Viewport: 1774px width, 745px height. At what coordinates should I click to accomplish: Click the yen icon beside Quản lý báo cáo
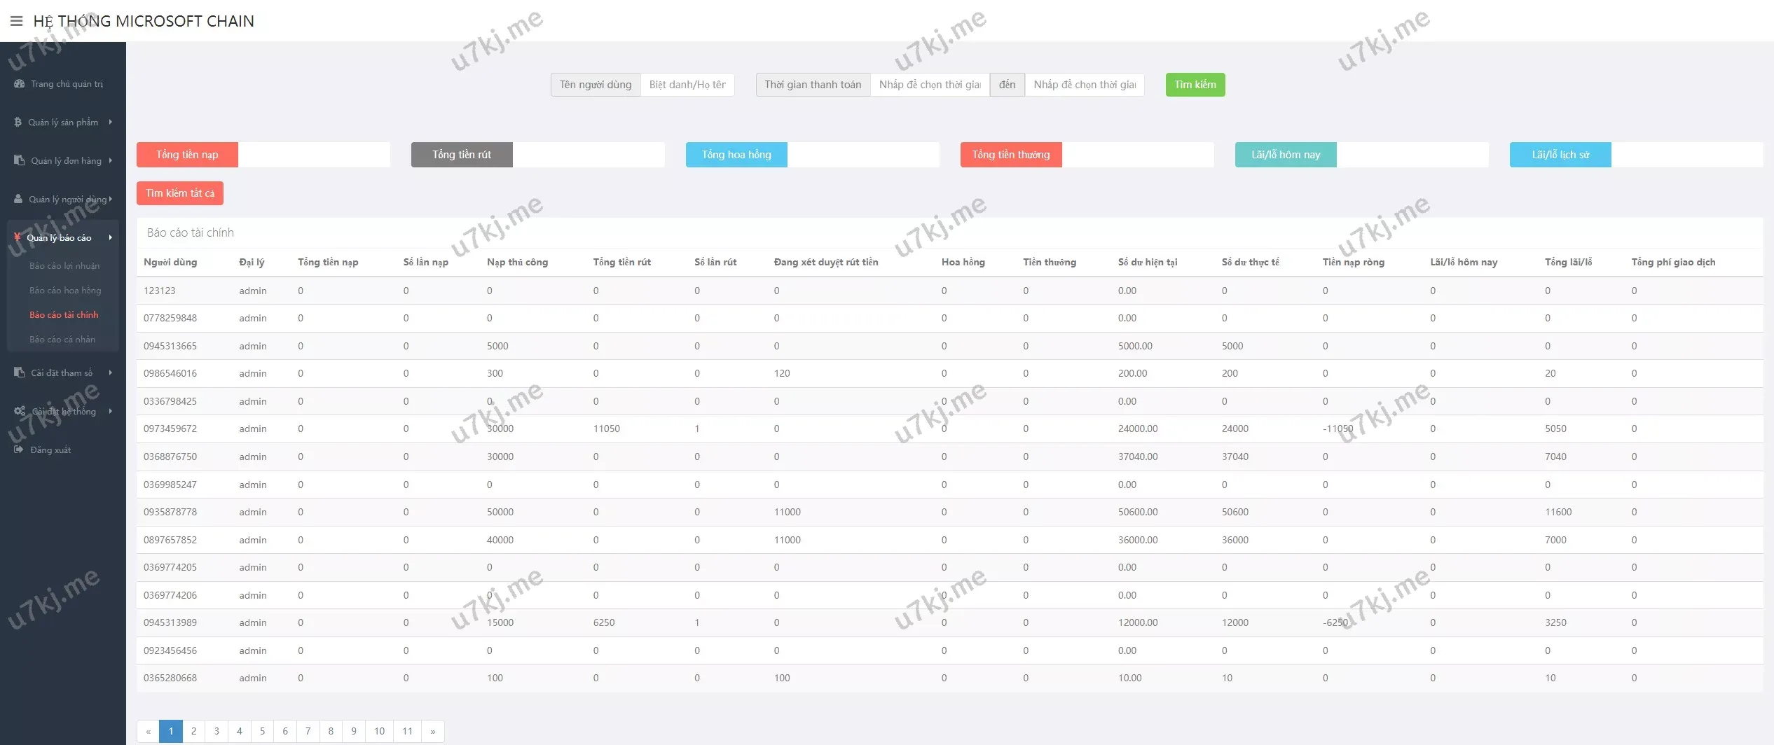pos(18,237)
